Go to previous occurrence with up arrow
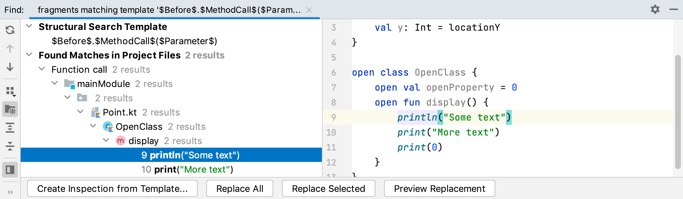The width and height of the screenshot is (683, 199). (x=10, y=49)
